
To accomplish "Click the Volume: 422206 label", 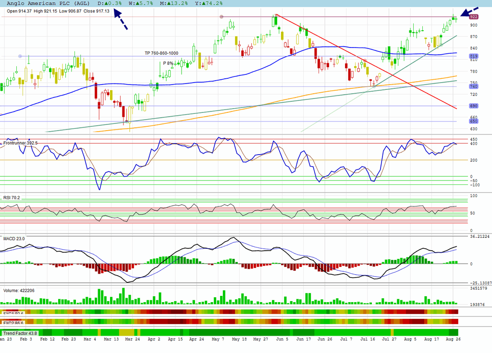I will tap(19, 291).
